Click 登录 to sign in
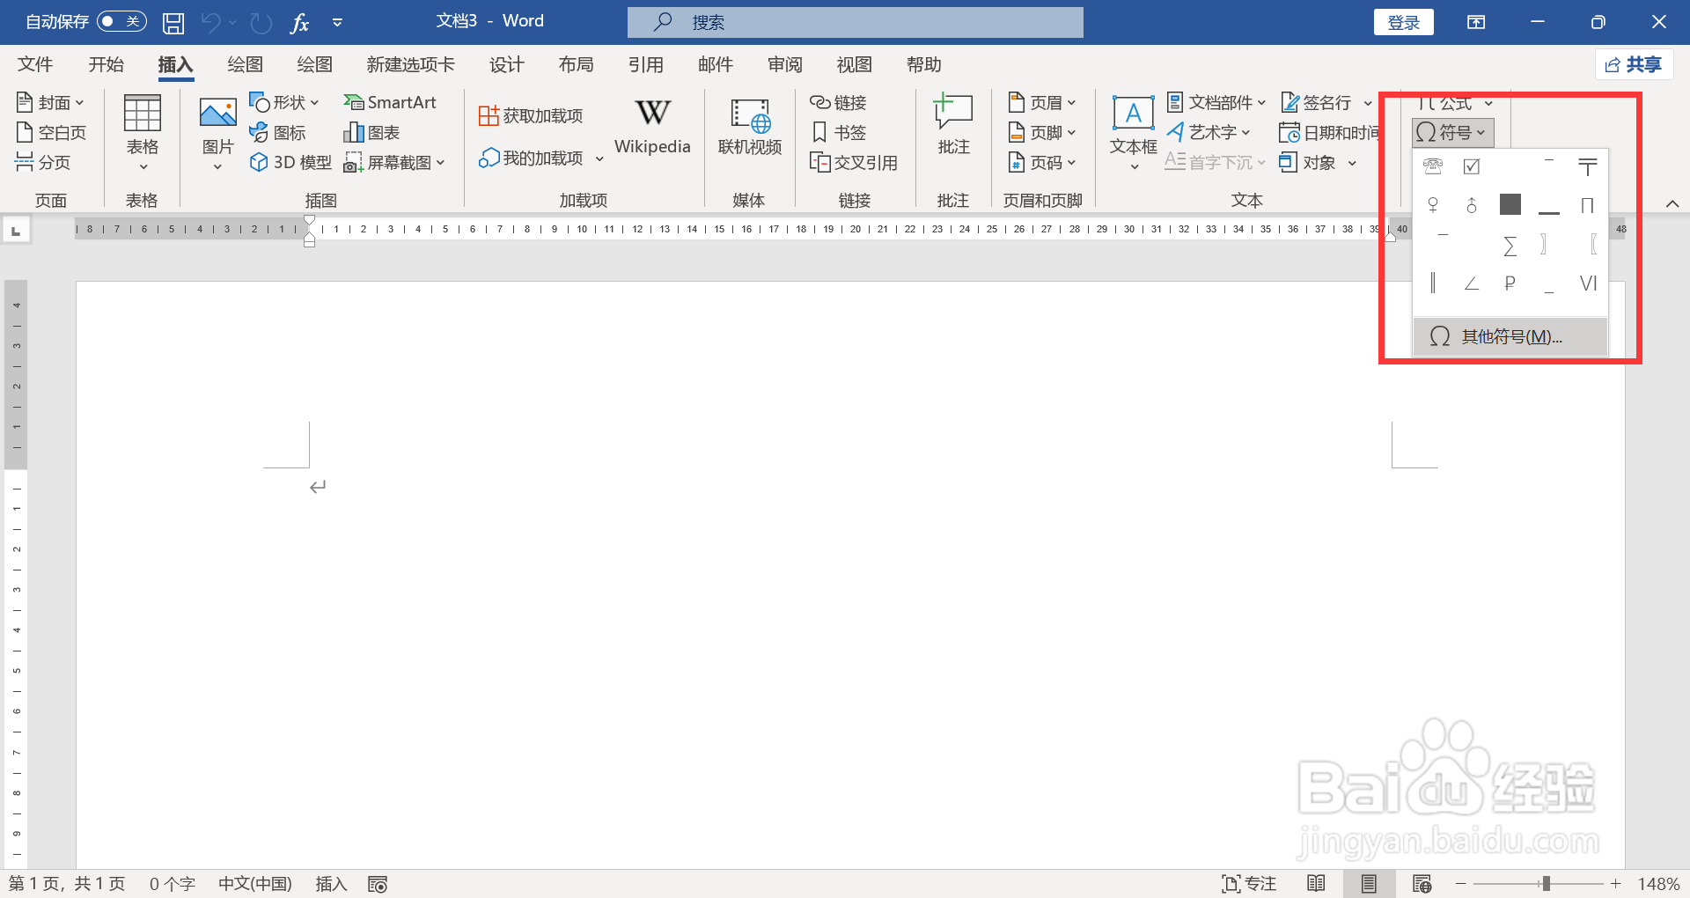 pyautogui.click(x=1403, y=21)
